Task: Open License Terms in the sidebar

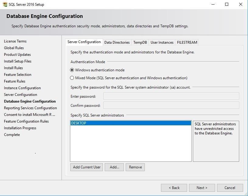Action: [15, 41]
